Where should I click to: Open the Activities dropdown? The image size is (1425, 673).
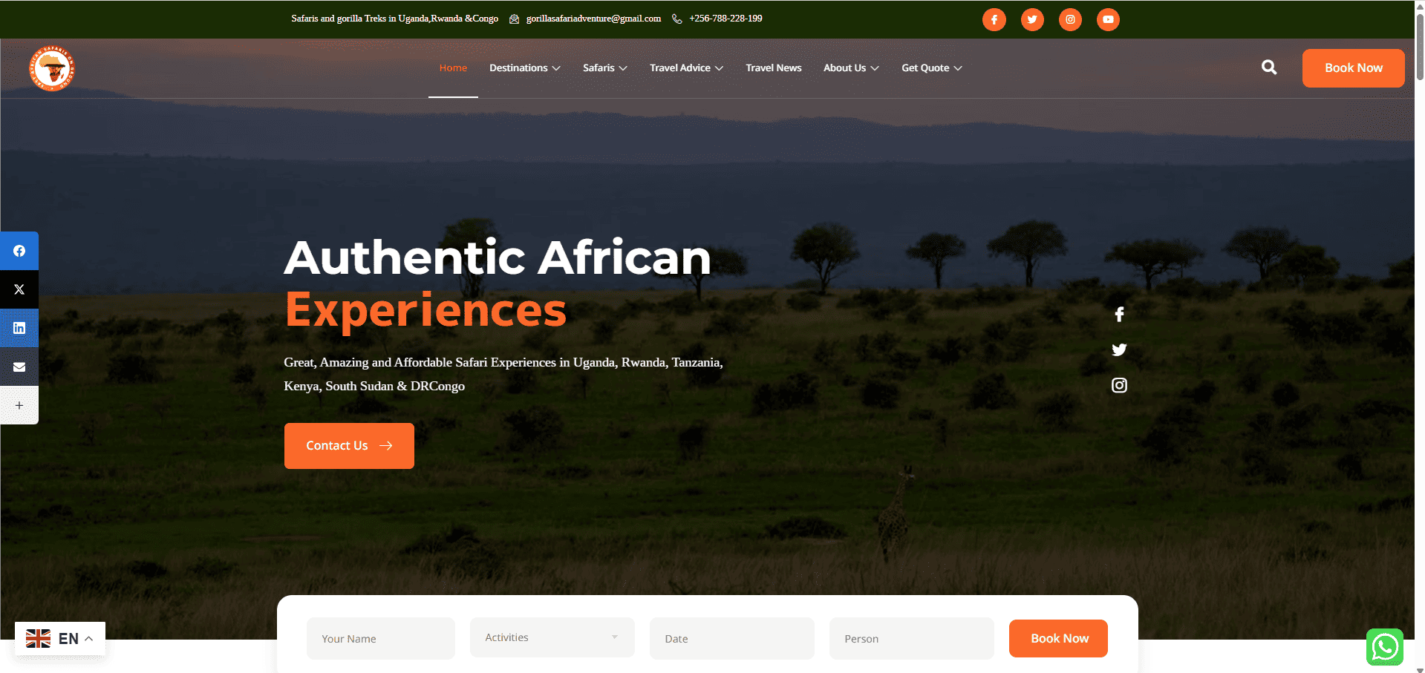[x=552, y=637]
